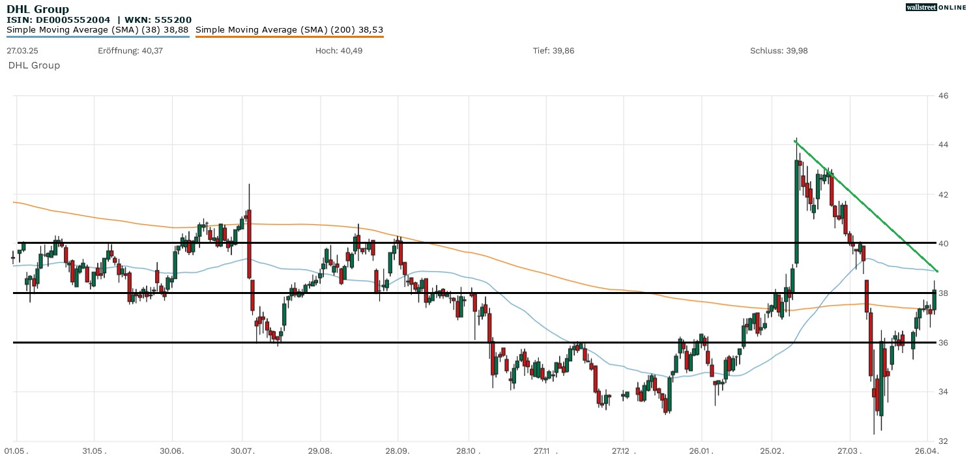Click the 30.07. date axis label

click(x=242, y=450)
